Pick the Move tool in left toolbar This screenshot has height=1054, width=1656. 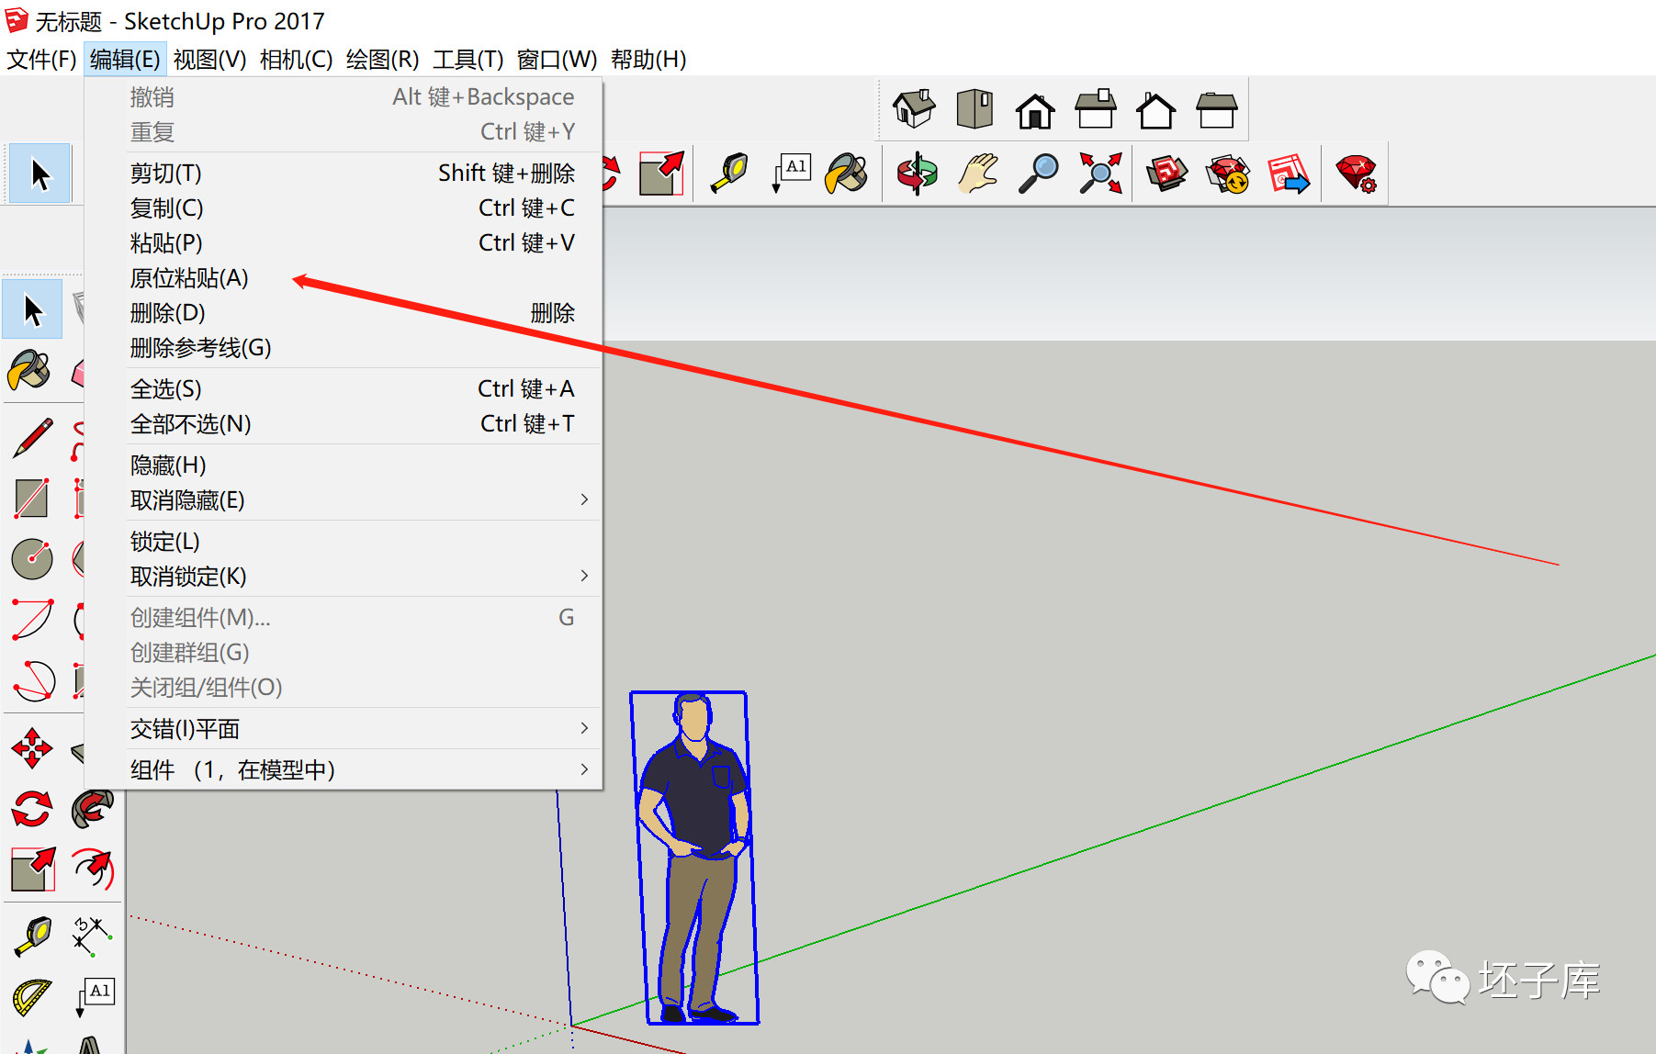click(33, 748)
